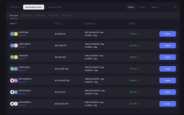This screenshot has height=115, width=184.
Task: Click the search magnifier icon
Action: coord(175,7)
